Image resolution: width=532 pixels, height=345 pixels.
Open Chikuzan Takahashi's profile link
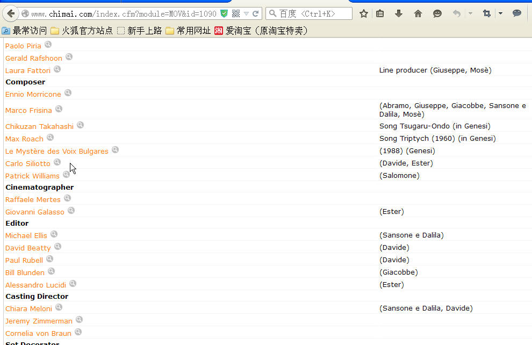pyautogui.click(x=39, y=126)
